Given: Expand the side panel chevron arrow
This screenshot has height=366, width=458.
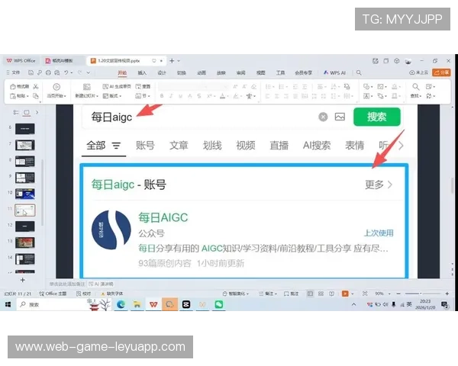Looking at the screenshot, I should 37,112.
